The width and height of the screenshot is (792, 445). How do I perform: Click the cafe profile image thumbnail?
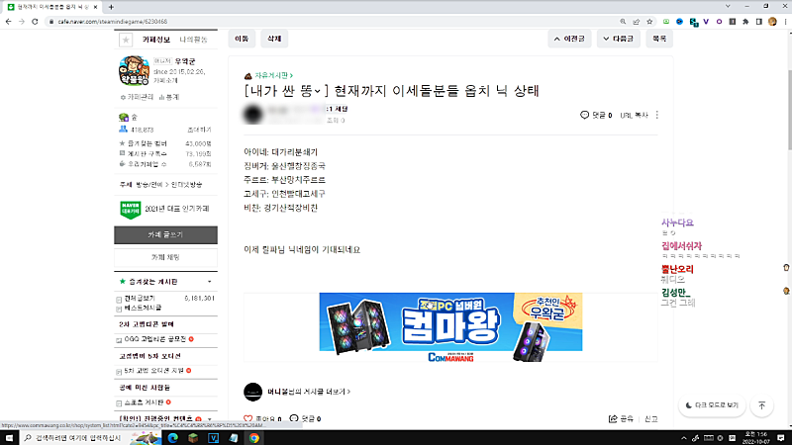pyautogui.click(x=135, y=72)
